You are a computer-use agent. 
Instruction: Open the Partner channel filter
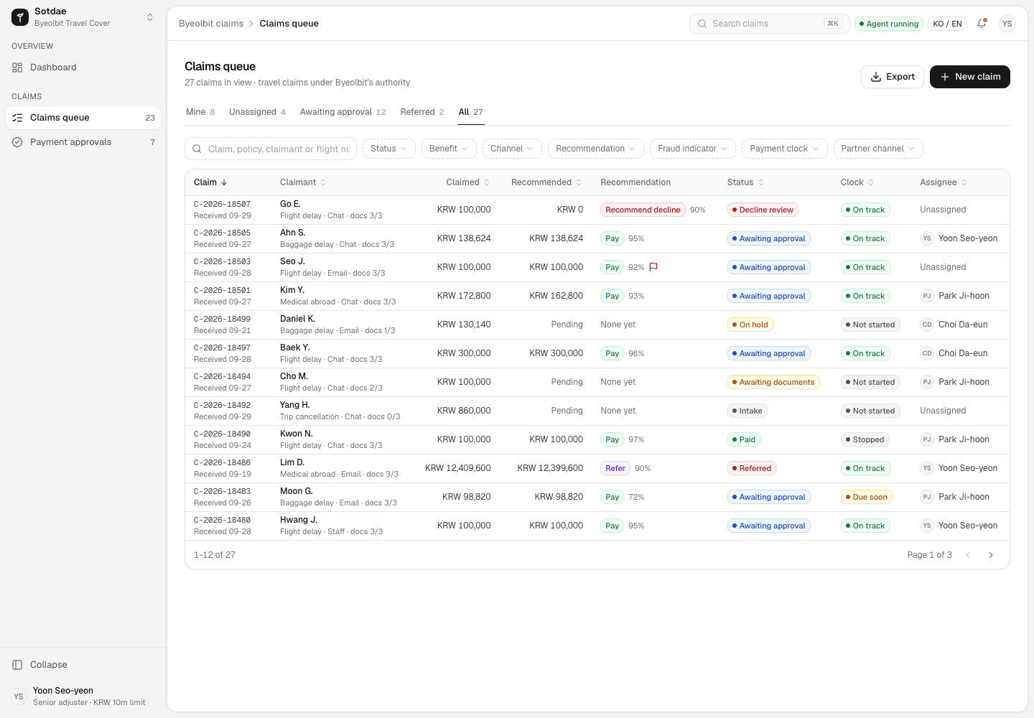(878, 149)
